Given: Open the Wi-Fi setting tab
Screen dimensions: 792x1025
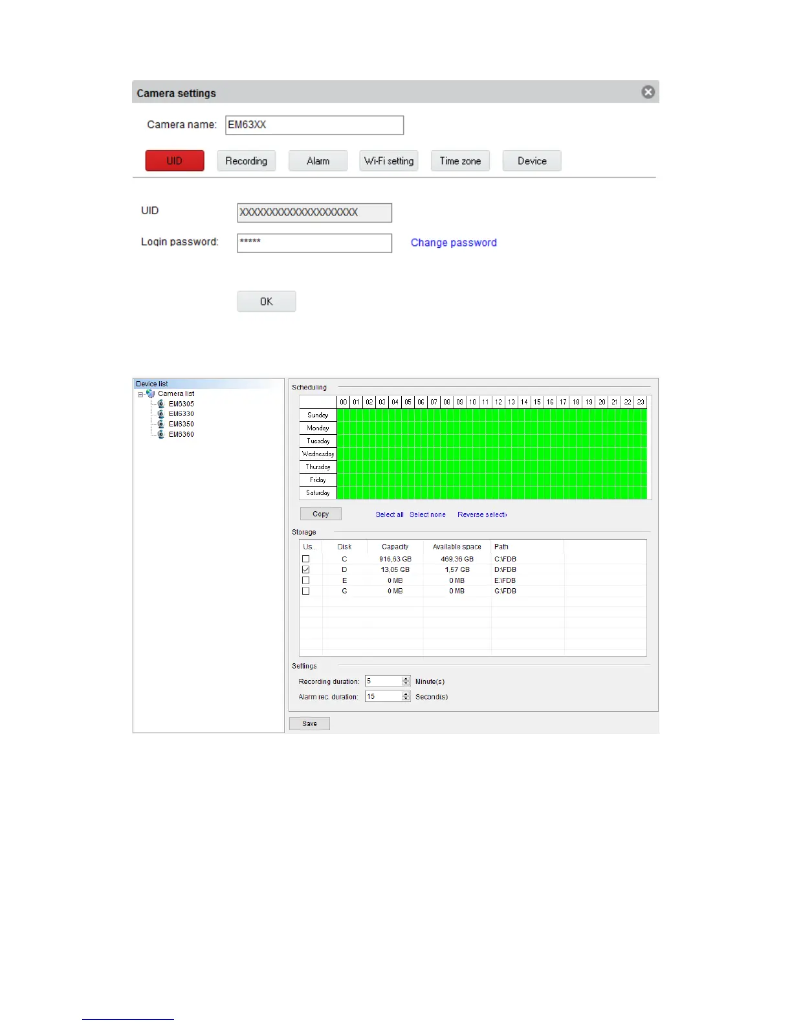Looking at the screenshot, I should coord(389,160).
